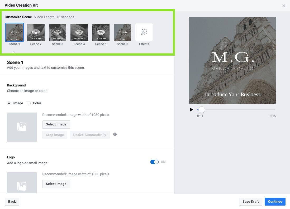Click the Background image placeholder icon
This screenshot has width=290, height=209.
[22, 127]
